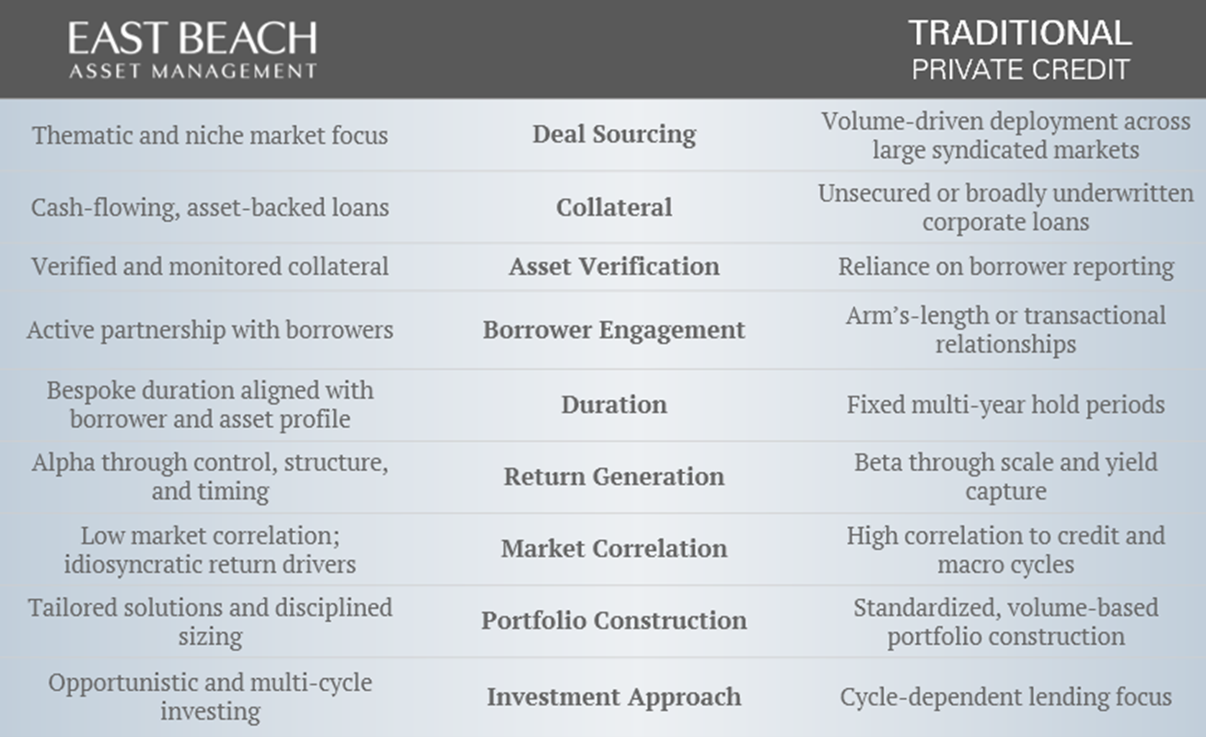Click the Asset Verification row label
Image resolution: width=1206 pixels, height=737 pixels.
click(614, 267)
